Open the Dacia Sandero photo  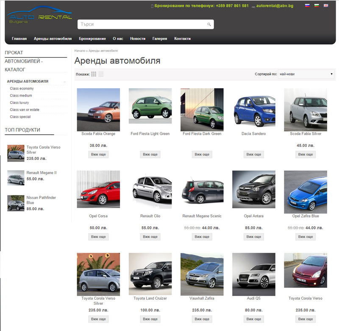tap(254, 110)
